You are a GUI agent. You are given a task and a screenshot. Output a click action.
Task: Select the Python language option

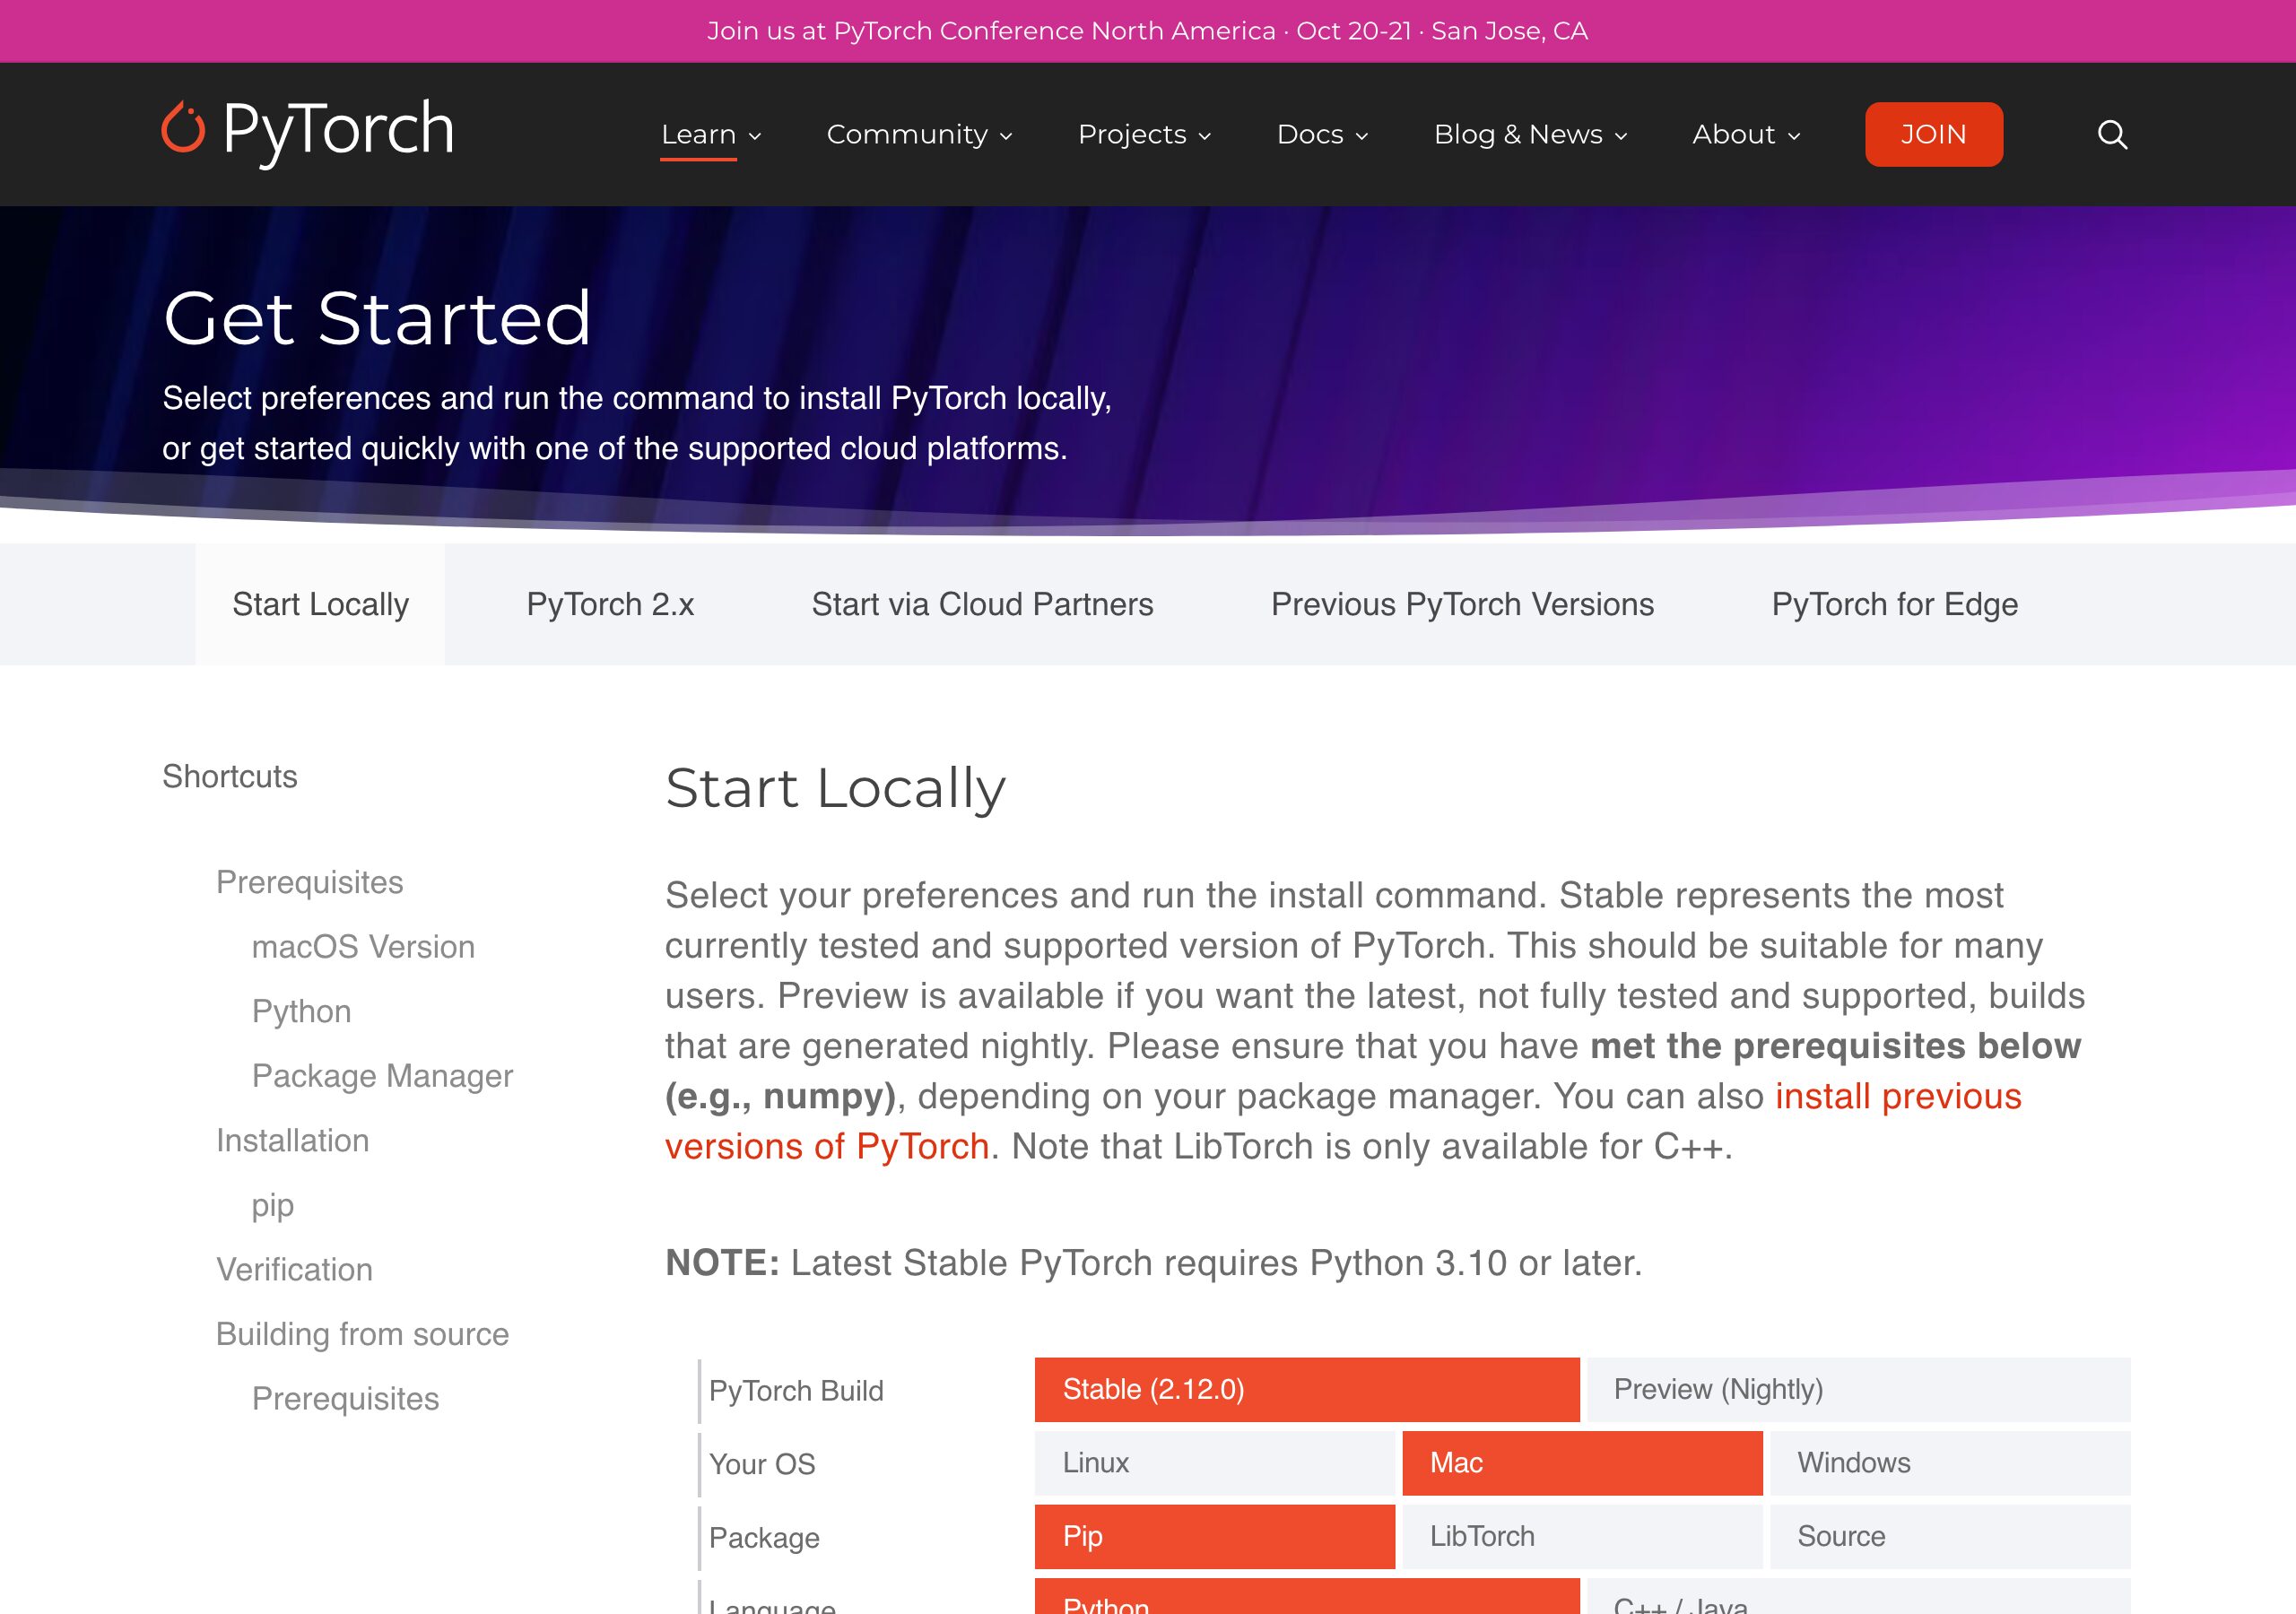coord(1307,1597)
